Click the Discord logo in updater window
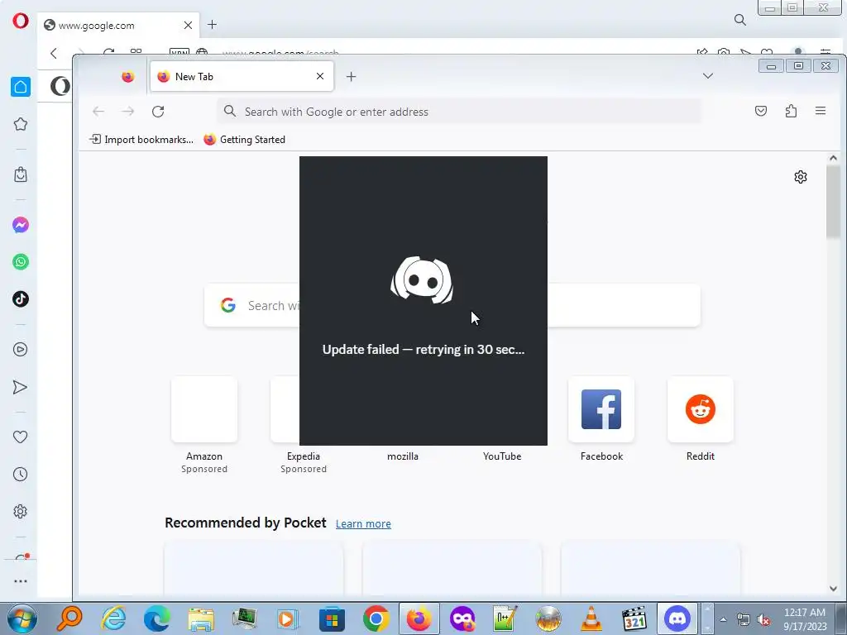 [423, 279]
